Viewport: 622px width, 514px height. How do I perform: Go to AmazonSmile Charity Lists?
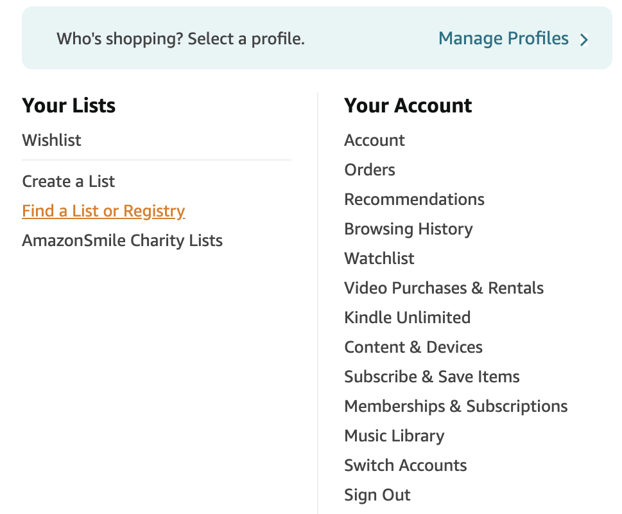tap(122, 240)
